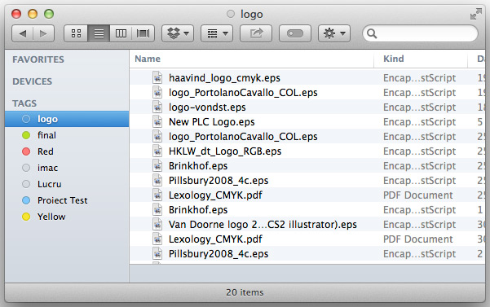The height and width of the screenshot is (307, 490).
Task: Click the green dot beside final
Action: [26, 135]
